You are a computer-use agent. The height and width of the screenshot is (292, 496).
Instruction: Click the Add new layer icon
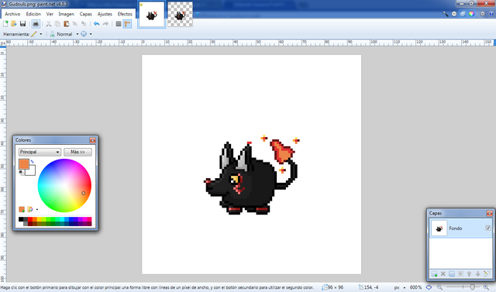[435, 274]
